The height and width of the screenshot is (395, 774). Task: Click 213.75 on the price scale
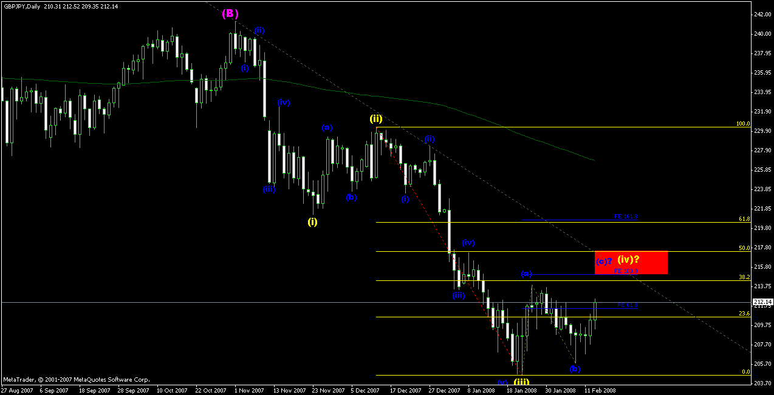[x=762, y=286]
